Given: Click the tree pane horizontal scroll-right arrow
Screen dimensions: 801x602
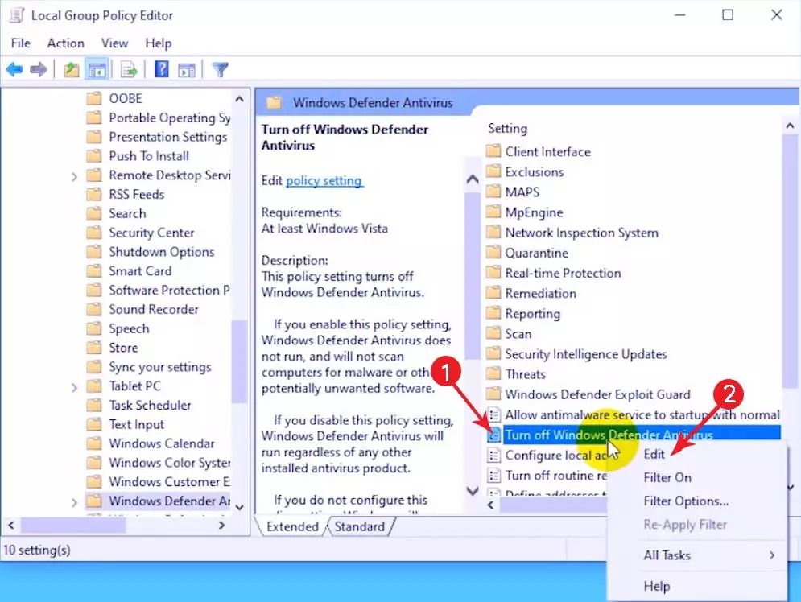Looking at the screenshot, I should tap(221, 525).
